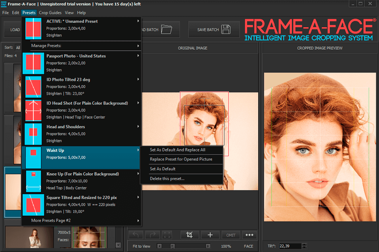Click the Tilt value input field
This screenshot has width=379, height=252.
click(x=290, y=246)
